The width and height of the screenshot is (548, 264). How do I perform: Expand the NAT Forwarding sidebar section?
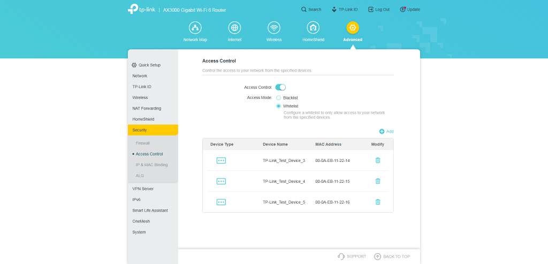click(147, 108)
